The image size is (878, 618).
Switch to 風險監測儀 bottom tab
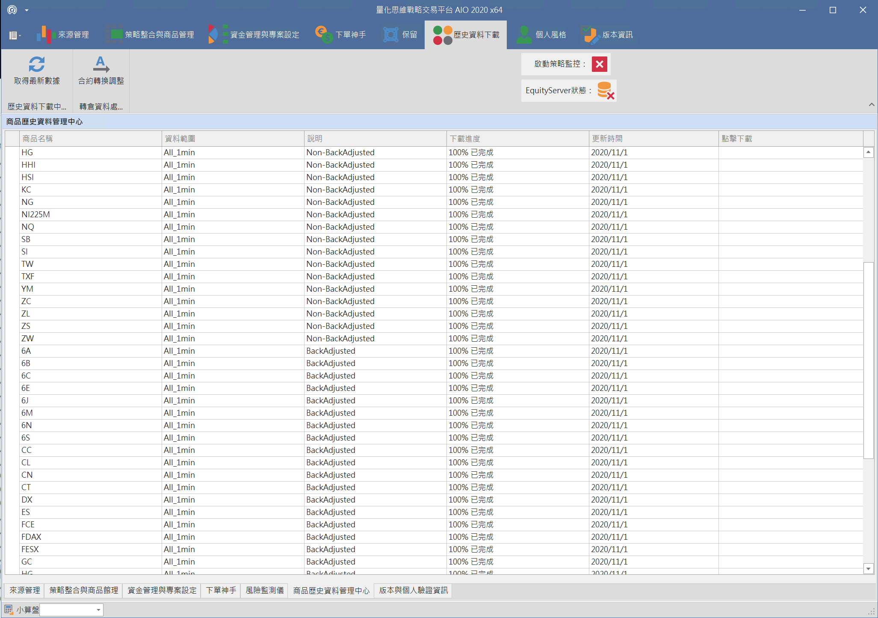[264, 590]
